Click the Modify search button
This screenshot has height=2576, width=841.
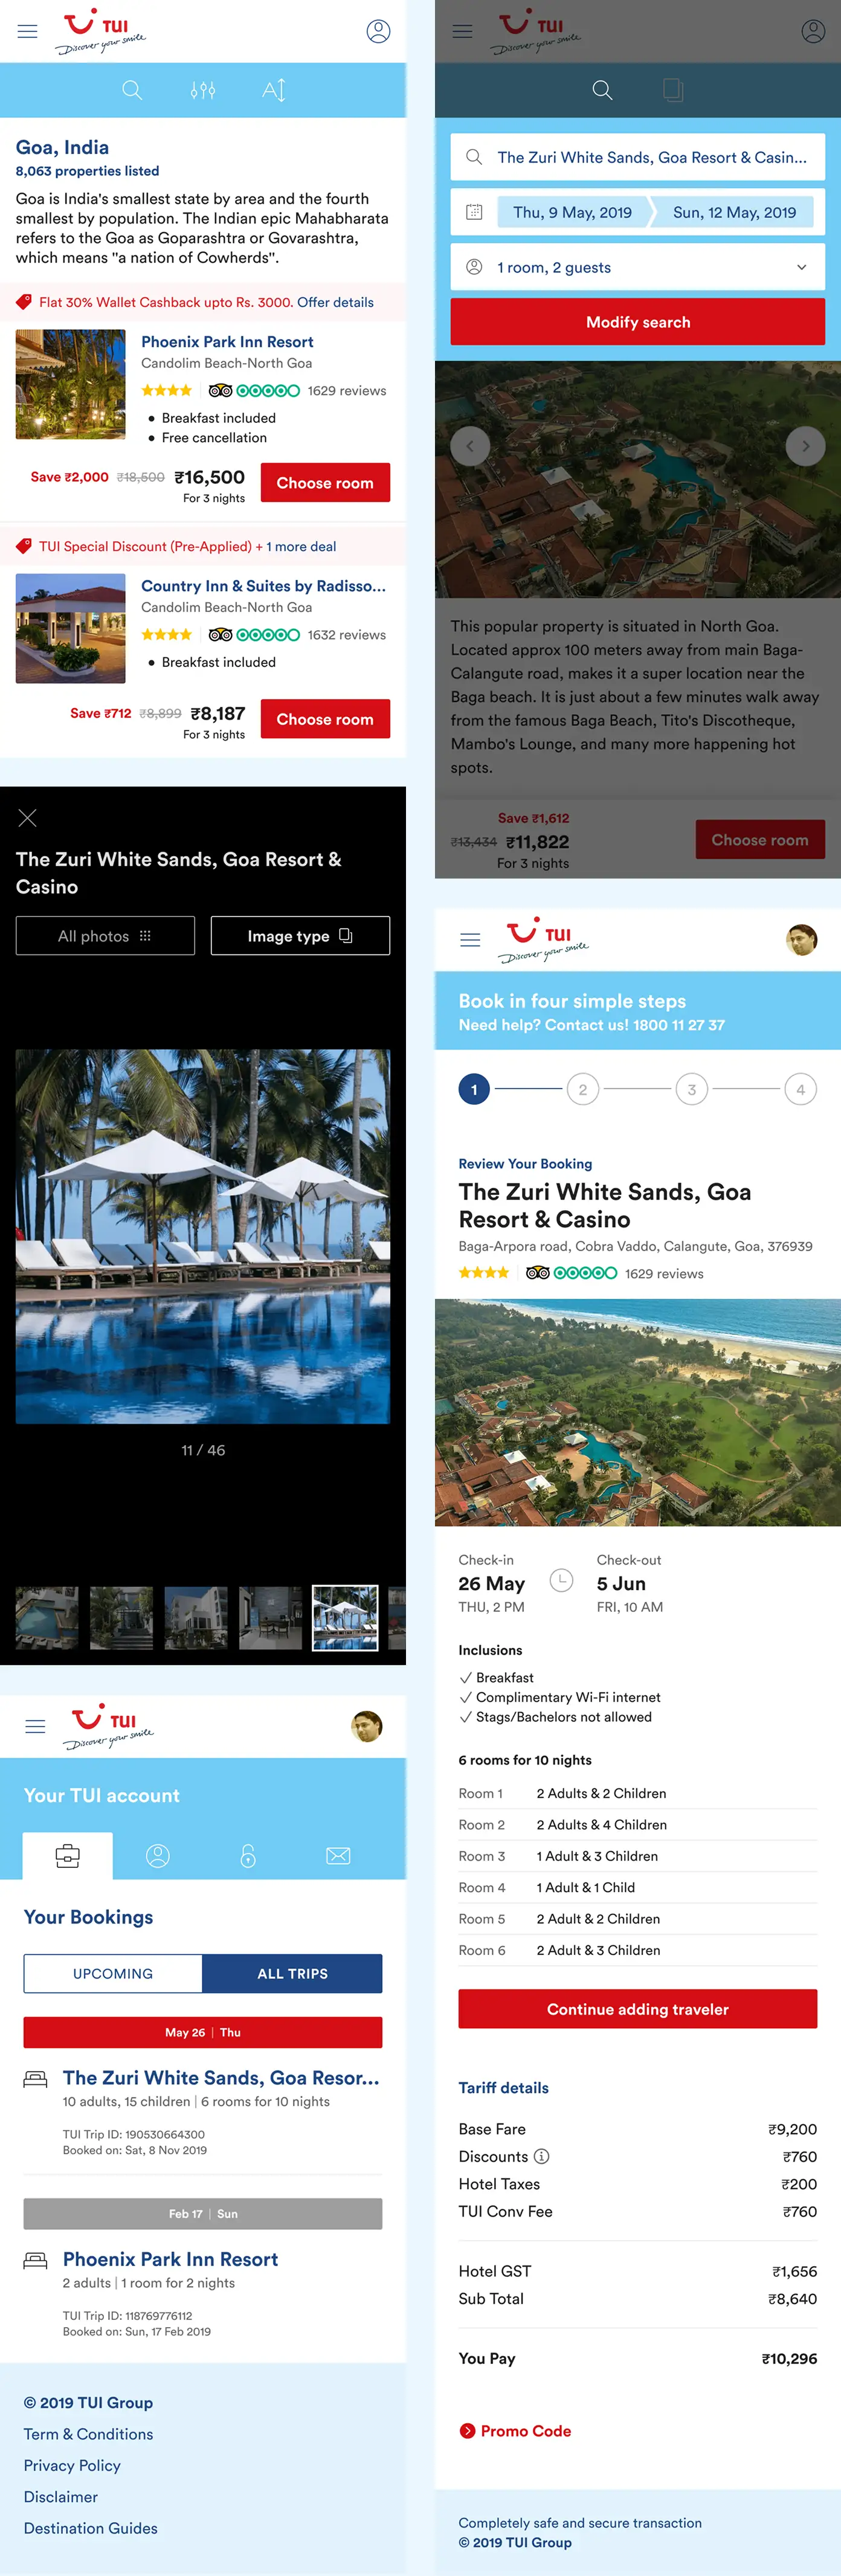coord(638,322)
